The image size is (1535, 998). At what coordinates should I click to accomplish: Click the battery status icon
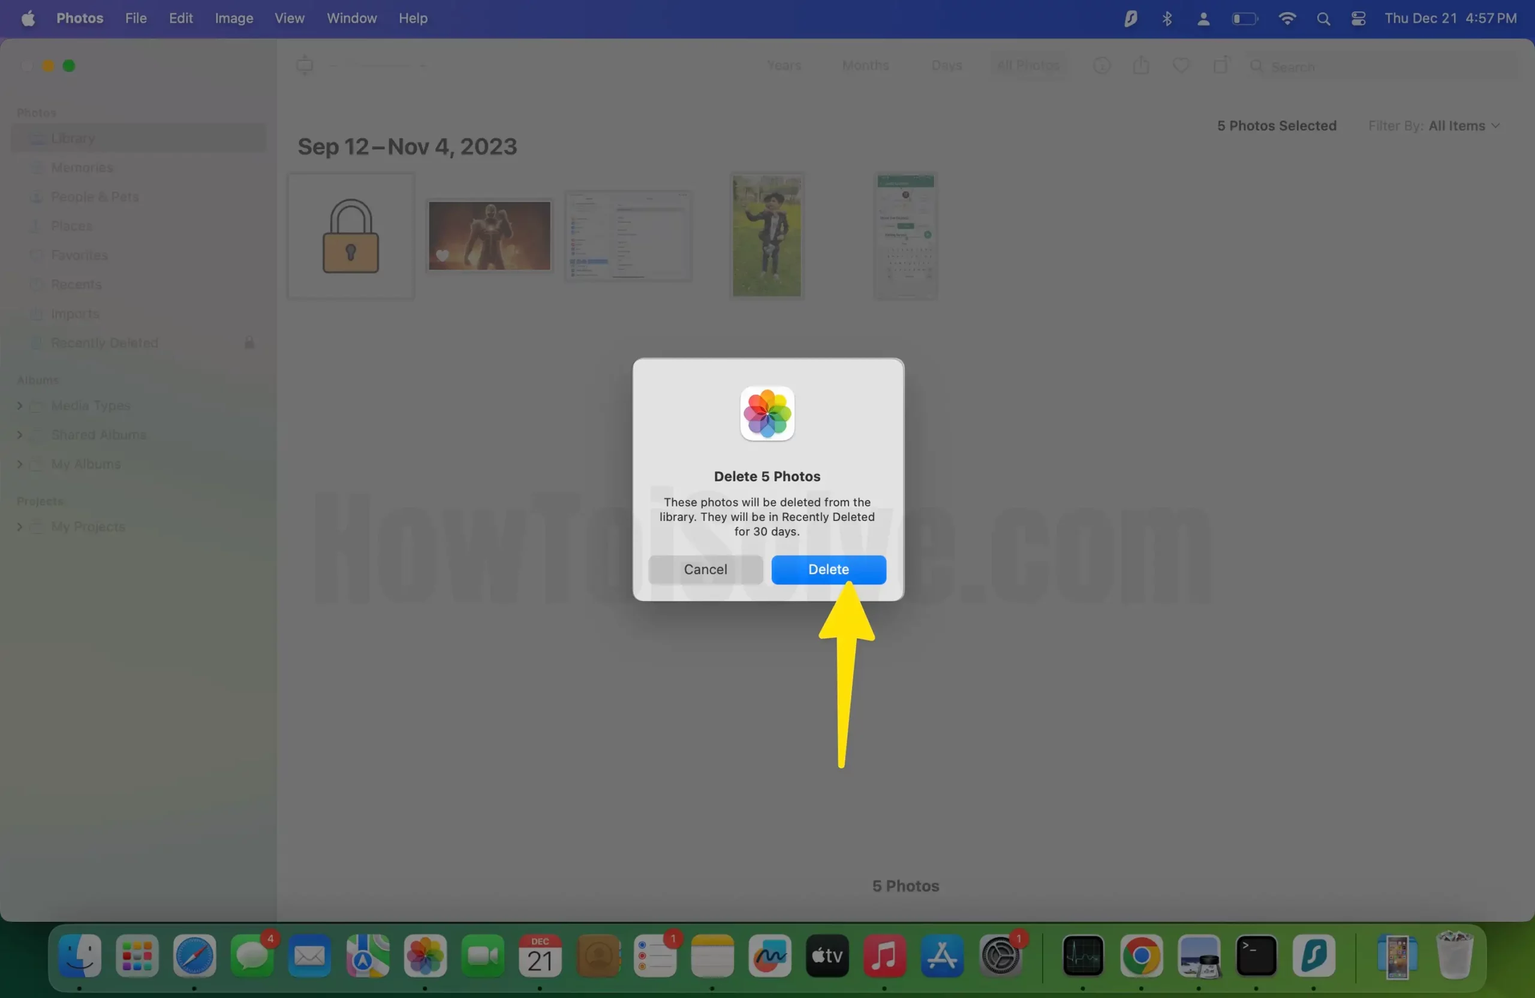pos(1244,19)
